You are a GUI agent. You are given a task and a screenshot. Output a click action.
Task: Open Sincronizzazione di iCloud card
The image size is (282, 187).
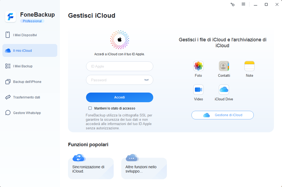(91, 168)
